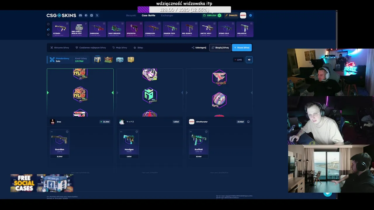Click nitroMonster's 10.46zł total value
This screenshot has height=210, width=374.
click(240, 122)
